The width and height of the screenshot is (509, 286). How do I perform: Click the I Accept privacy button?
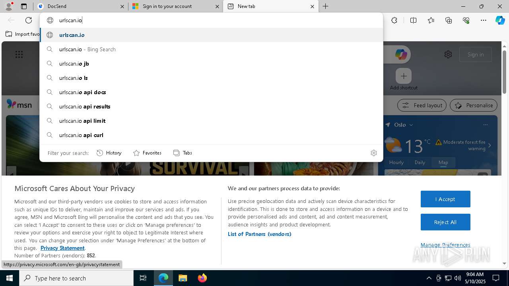445,199
